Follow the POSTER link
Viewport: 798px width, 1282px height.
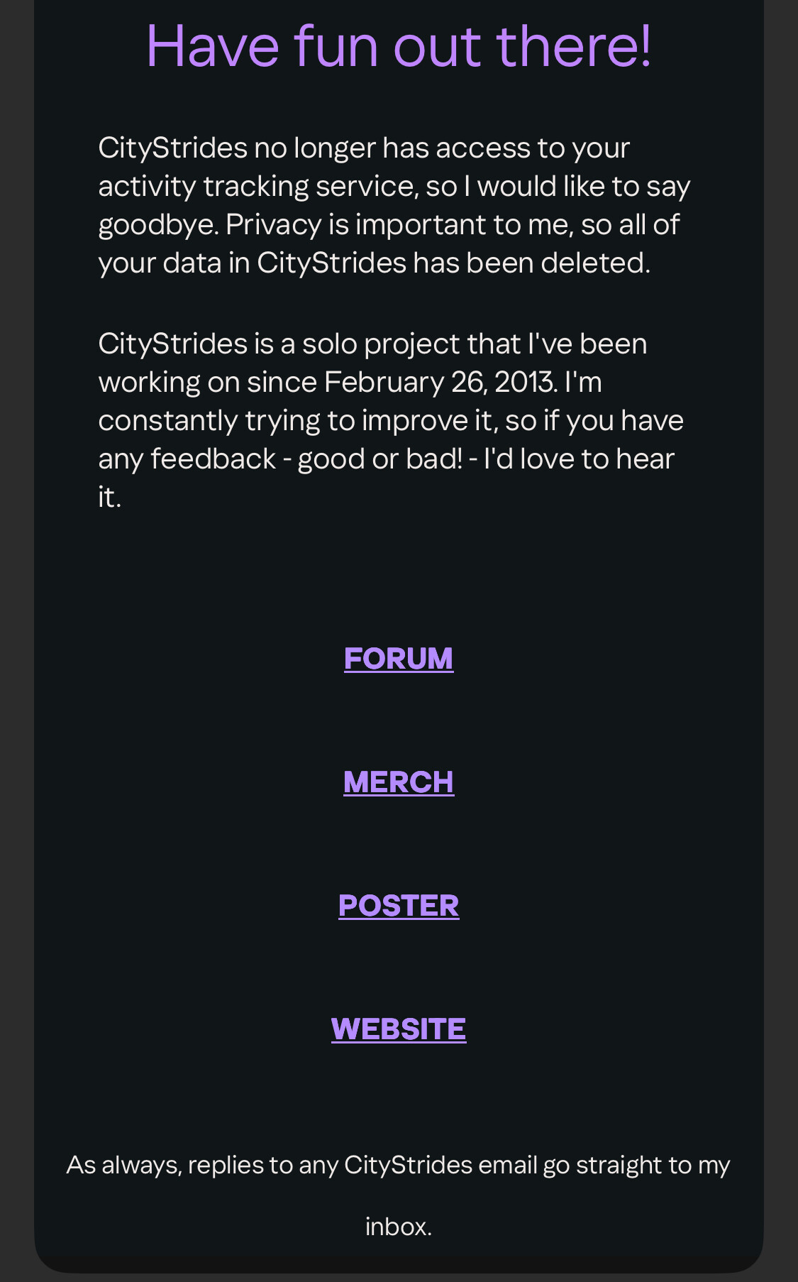coord(398,905)
